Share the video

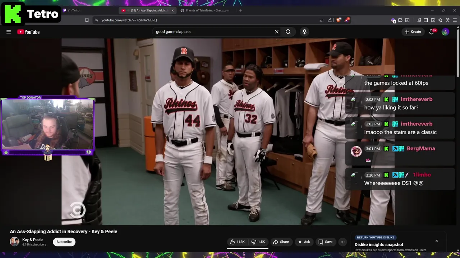pyautogui.click(x=281, y=242)
